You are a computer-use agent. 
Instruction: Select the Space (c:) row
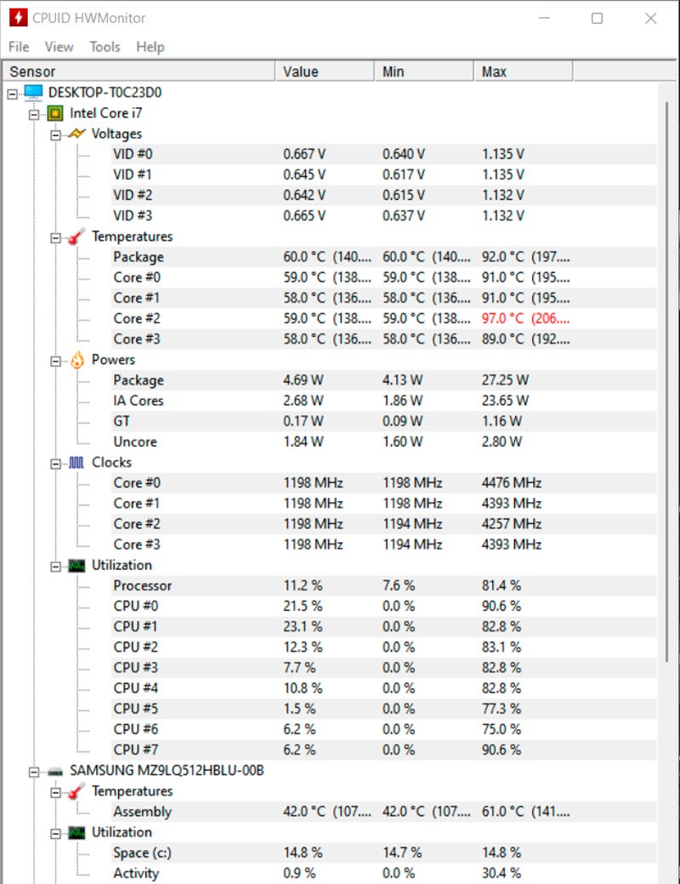coord(384,853)
